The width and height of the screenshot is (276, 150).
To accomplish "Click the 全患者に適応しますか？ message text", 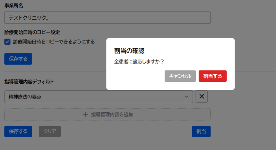I will (139, 61).
